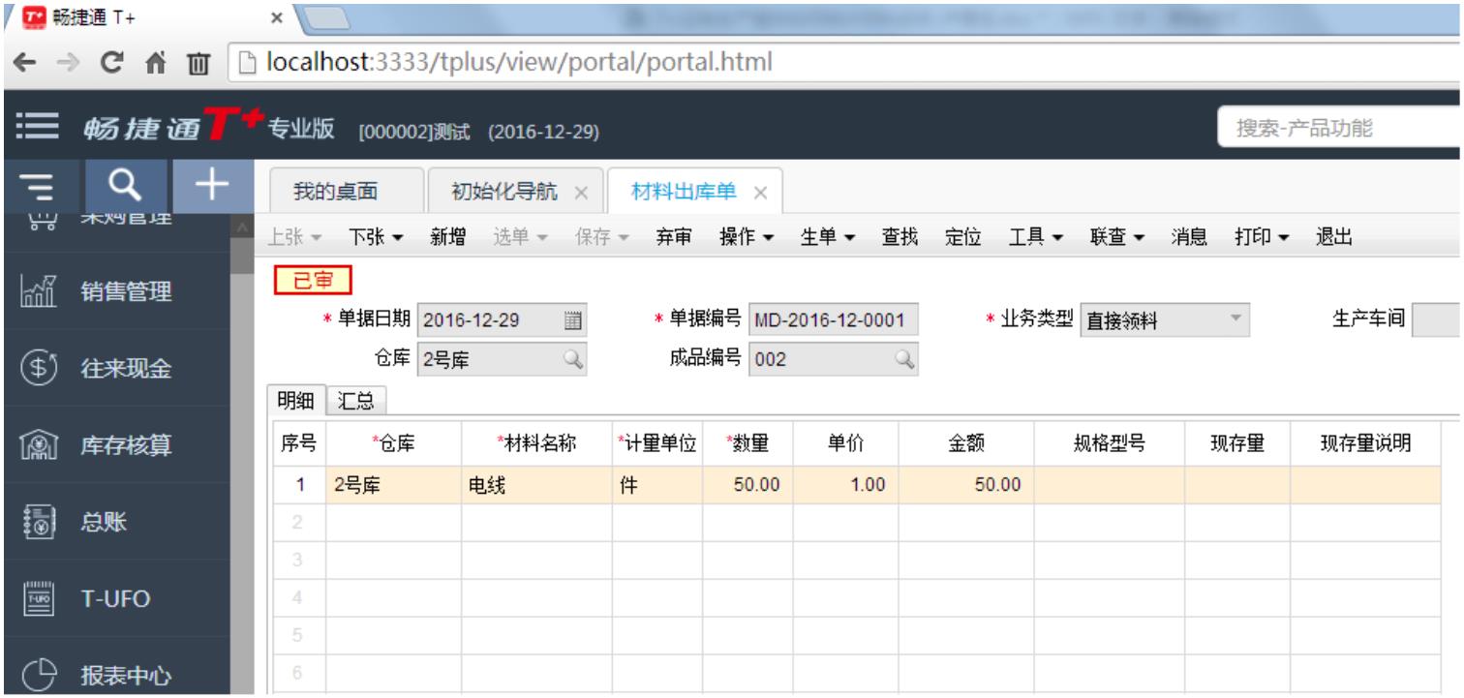Click the 已审 status stamp

click(x=313, y=281)
